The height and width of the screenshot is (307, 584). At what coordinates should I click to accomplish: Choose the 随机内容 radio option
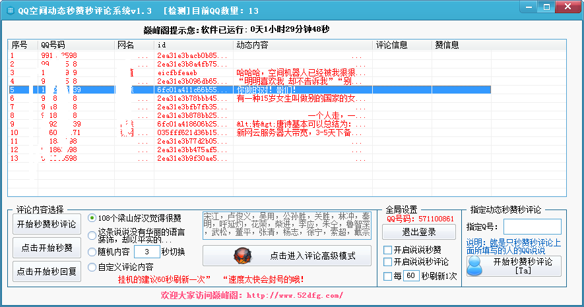point(92,252)
